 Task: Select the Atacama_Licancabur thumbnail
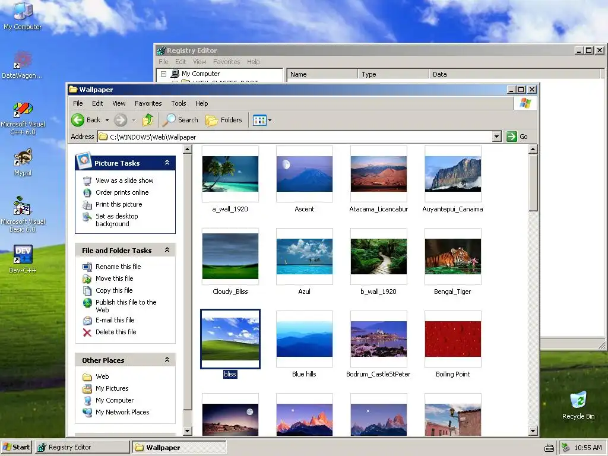pos(378,174)
